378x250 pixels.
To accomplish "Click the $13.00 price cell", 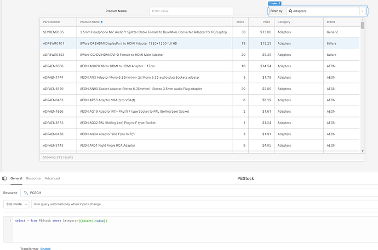I will coord(261,32).
